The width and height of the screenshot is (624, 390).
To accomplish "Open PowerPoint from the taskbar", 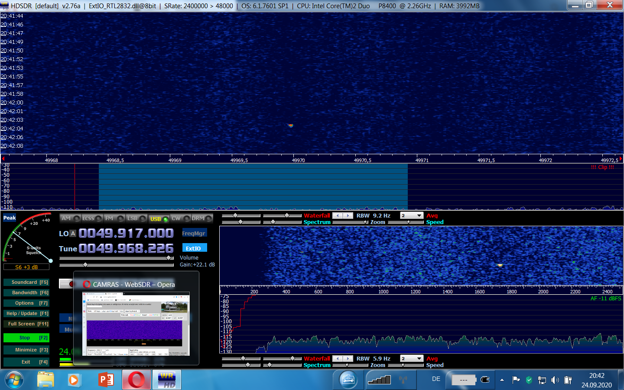I will click(106, 380).
